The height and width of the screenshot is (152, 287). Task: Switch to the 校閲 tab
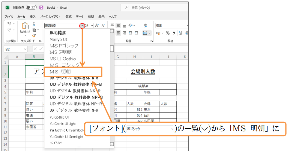click(x=91, y=17)
